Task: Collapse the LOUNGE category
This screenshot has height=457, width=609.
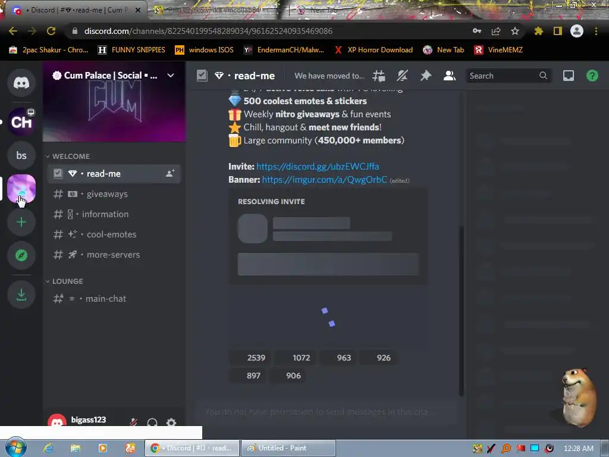Action: point(64,281)
